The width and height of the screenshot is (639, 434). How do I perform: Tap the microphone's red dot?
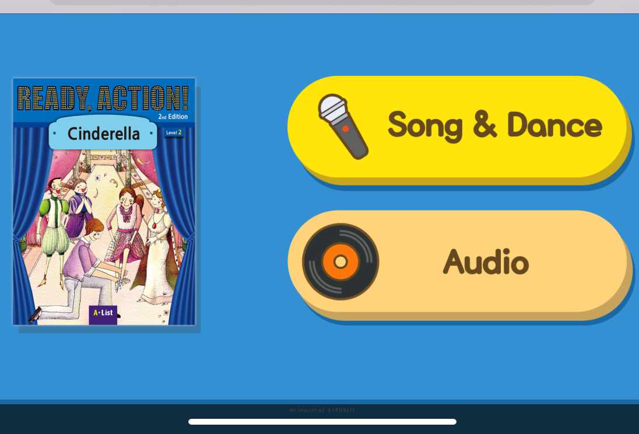point(346,128)
